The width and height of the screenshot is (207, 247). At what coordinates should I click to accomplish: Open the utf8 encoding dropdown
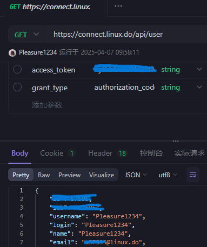pos(168,175)
